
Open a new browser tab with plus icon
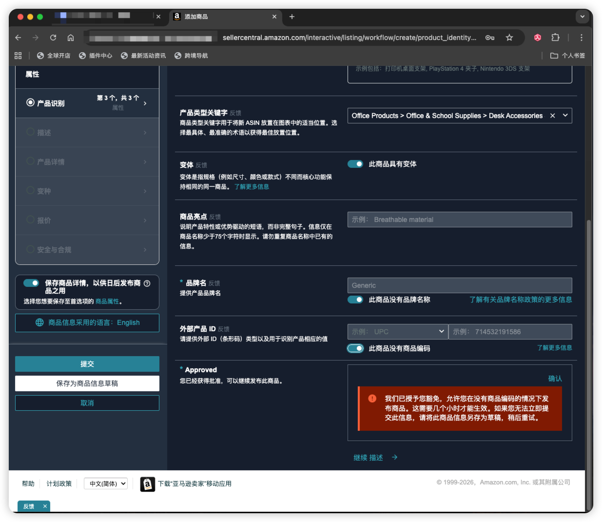click(292, 17)
